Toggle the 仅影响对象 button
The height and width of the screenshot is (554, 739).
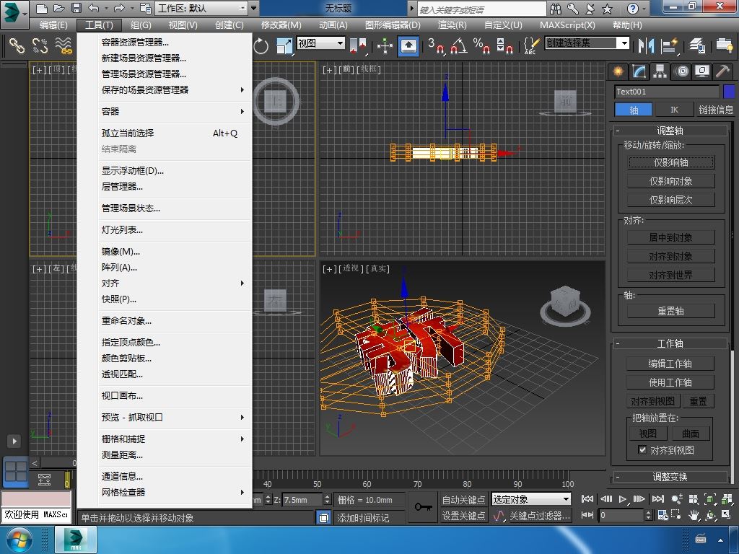click(x=670, y=181)
